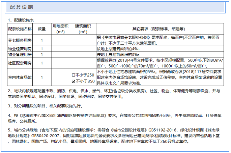Select the 数量 column header

click(x=42, y=29)
